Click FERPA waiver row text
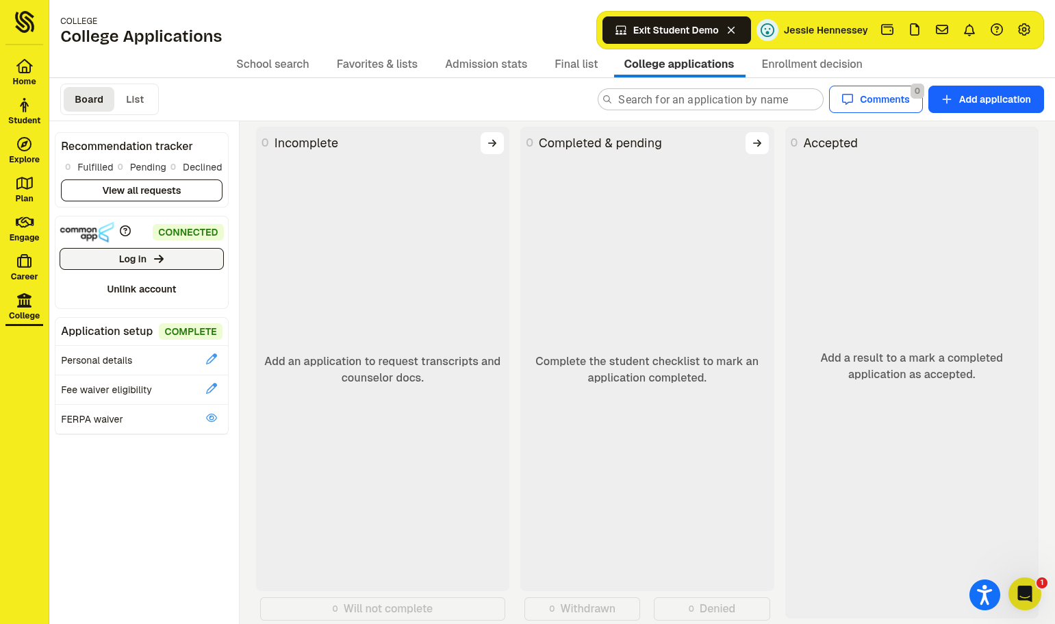Screen dimensions: 1055x624 pyautogui.click(x=92, y=419)
